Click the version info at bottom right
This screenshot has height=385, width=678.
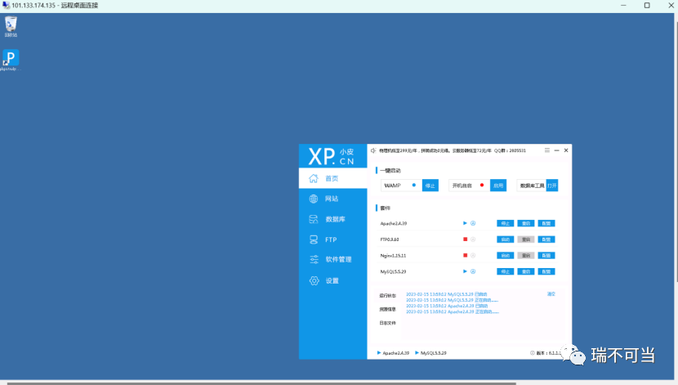coord(546,352)
